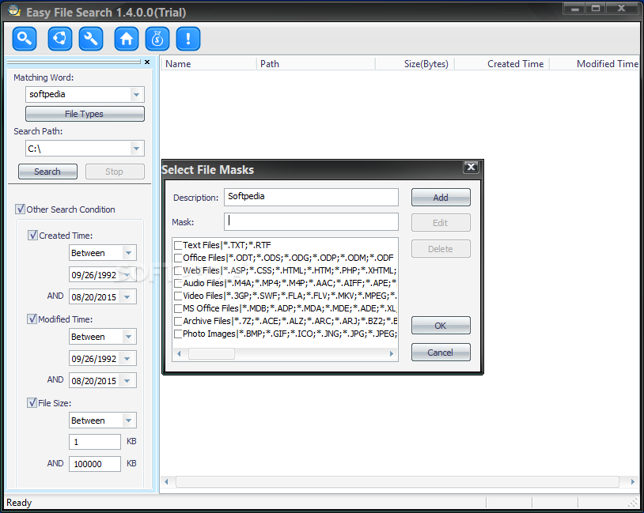Image resolution: width=644 pixels, height=513 pixels.
Task: Confirm the dialog with OK
Action: 441,326
